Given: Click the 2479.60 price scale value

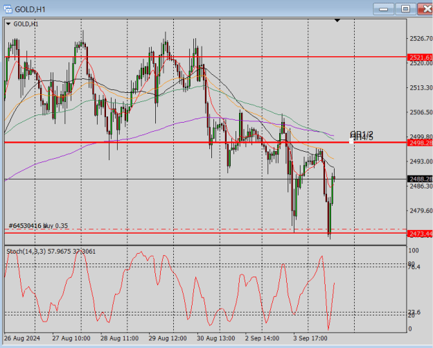Looking at the screenshot, I should point(421,211).
